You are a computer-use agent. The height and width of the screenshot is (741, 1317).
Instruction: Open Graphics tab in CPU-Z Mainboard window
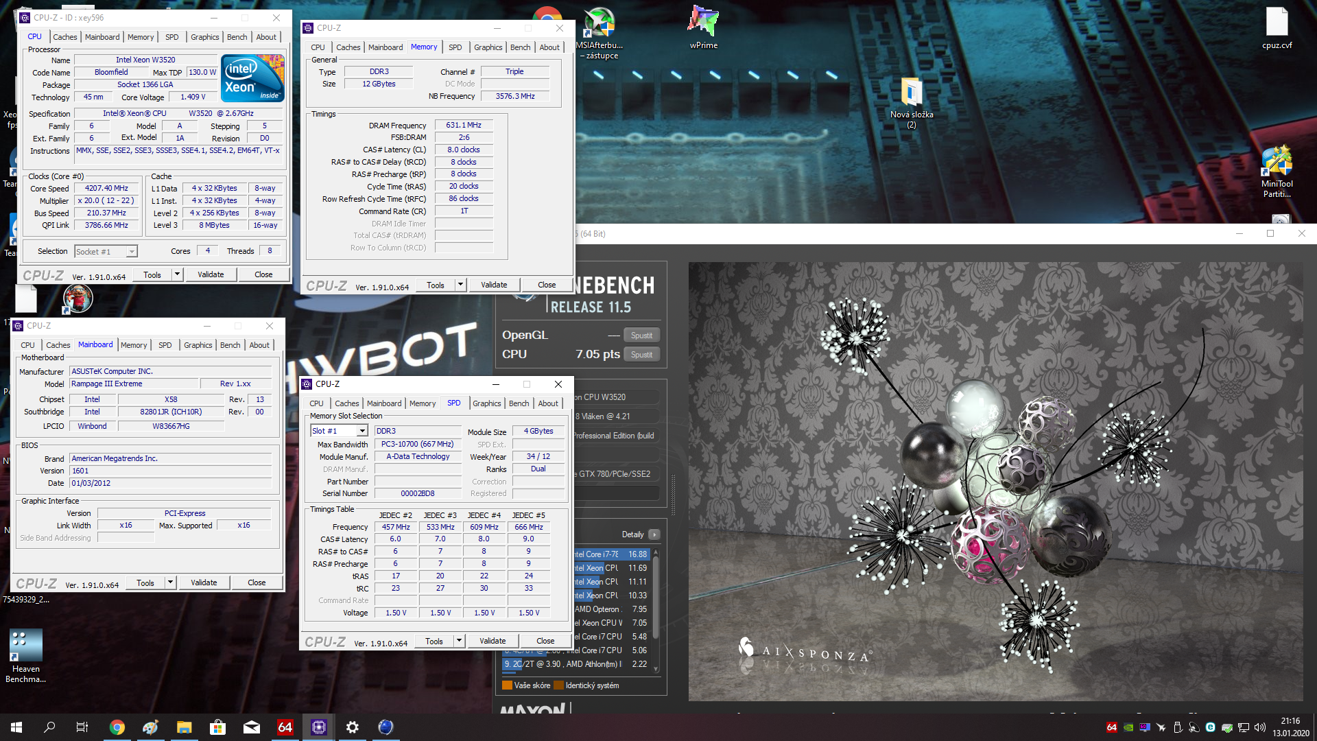pyautogui.click(x=198, y=345)
